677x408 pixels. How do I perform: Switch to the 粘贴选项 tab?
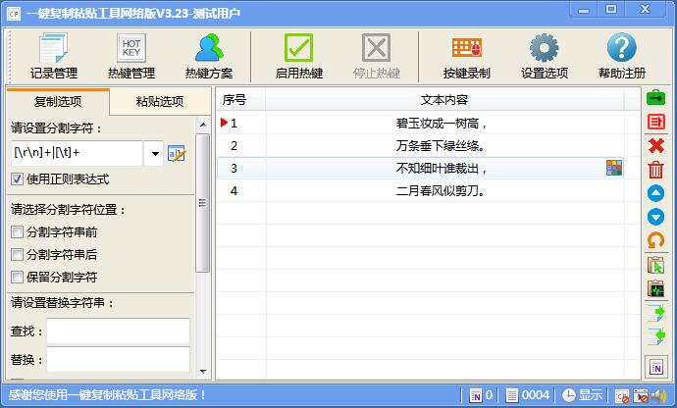[159, 102]
